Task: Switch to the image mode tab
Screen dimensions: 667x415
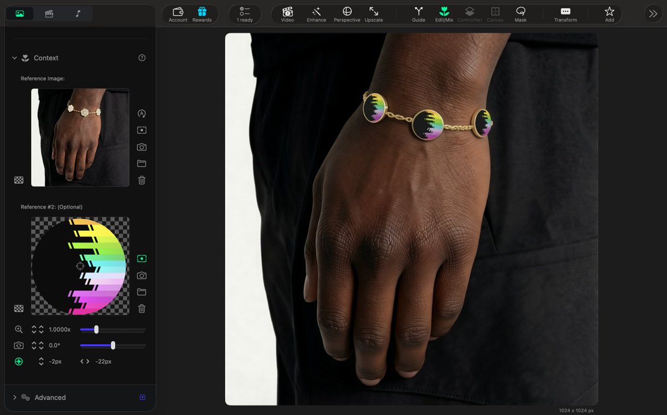Action: click(x=20, y=13)
